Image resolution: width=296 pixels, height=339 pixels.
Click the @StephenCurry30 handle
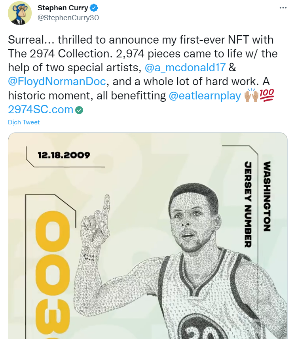(68, 18)
